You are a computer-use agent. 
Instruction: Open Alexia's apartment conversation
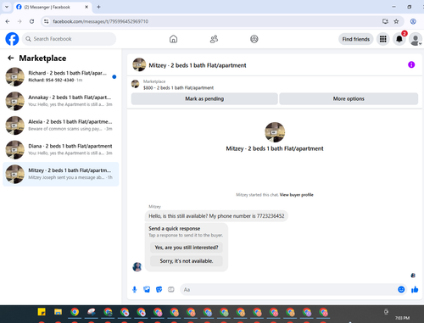[x=61, y=125]
